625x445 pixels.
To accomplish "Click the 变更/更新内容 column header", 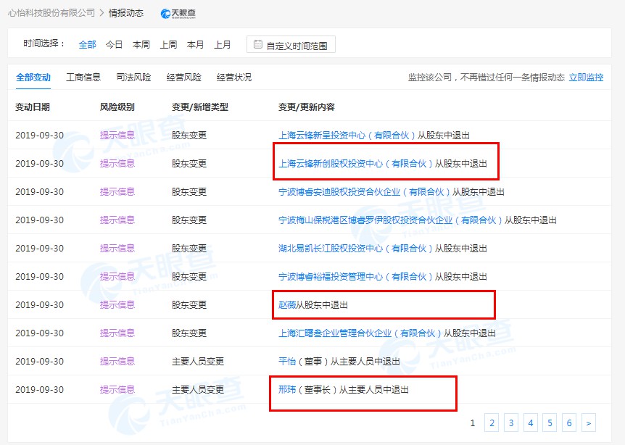I will click(307, 107).
